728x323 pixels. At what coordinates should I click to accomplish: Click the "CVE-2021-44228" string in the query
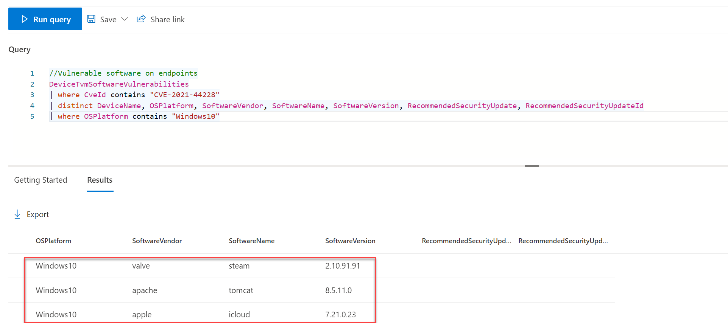click(x=184, y=95)
